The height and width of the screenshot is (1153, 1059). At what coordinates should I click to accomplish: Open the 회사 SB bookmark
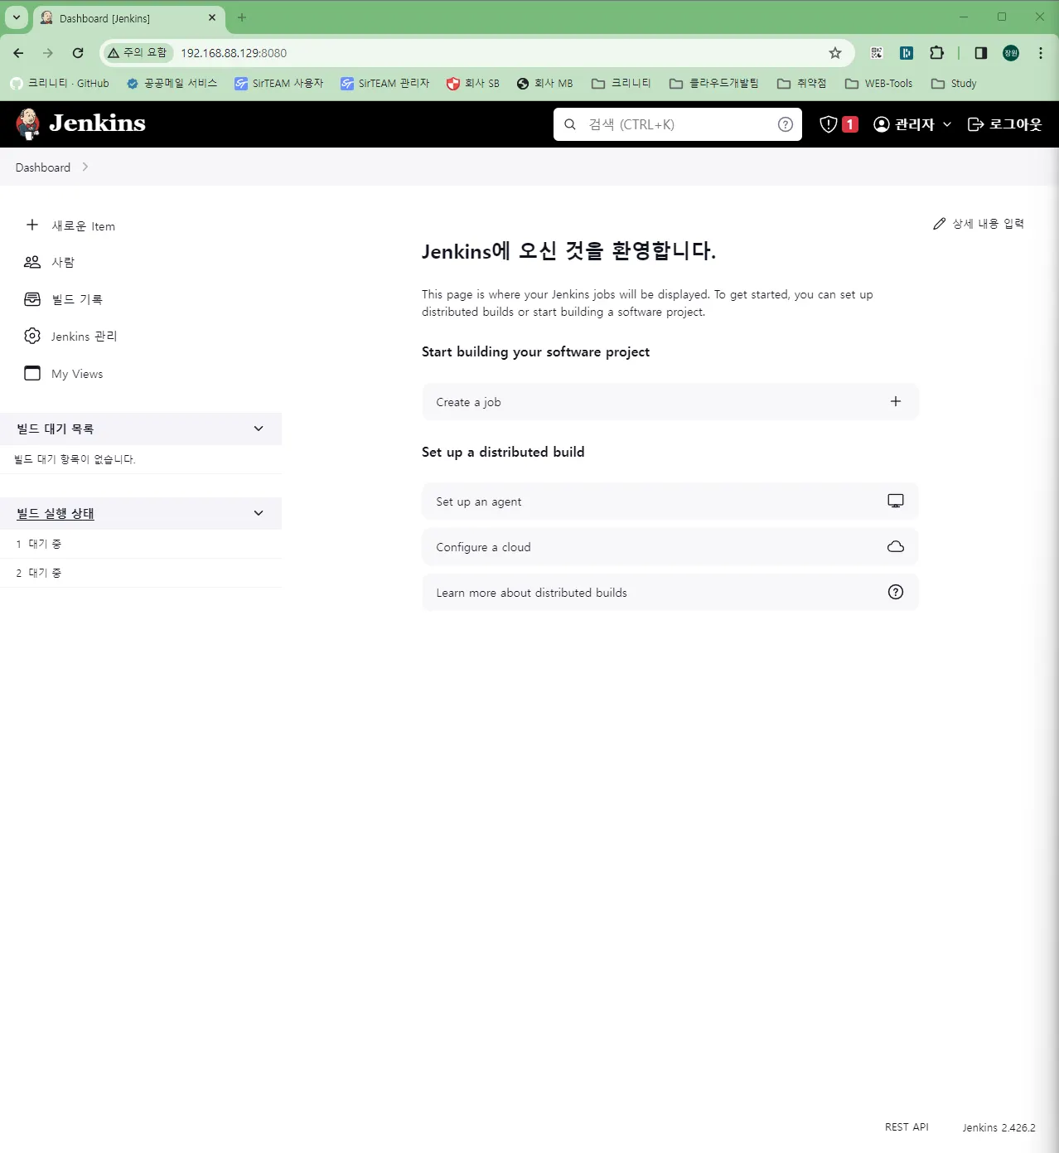(473, 84)
